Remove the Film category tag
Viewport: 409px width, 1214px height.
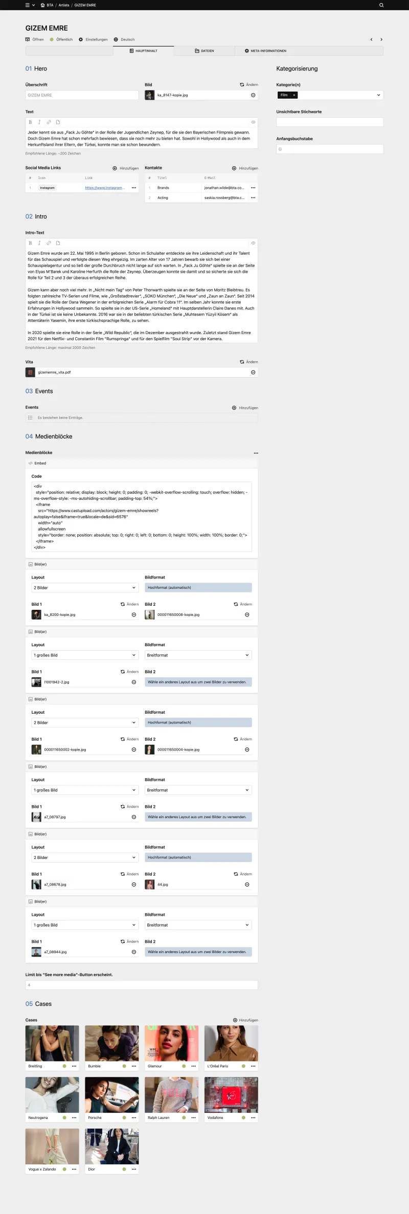tap(294, 95)
